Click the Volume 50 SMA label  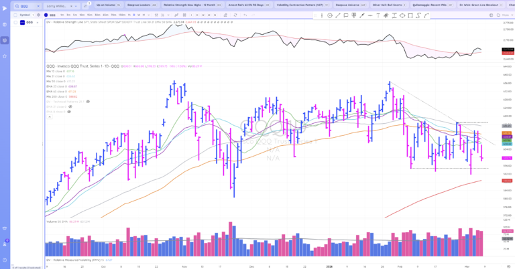[x=57, y=221]
